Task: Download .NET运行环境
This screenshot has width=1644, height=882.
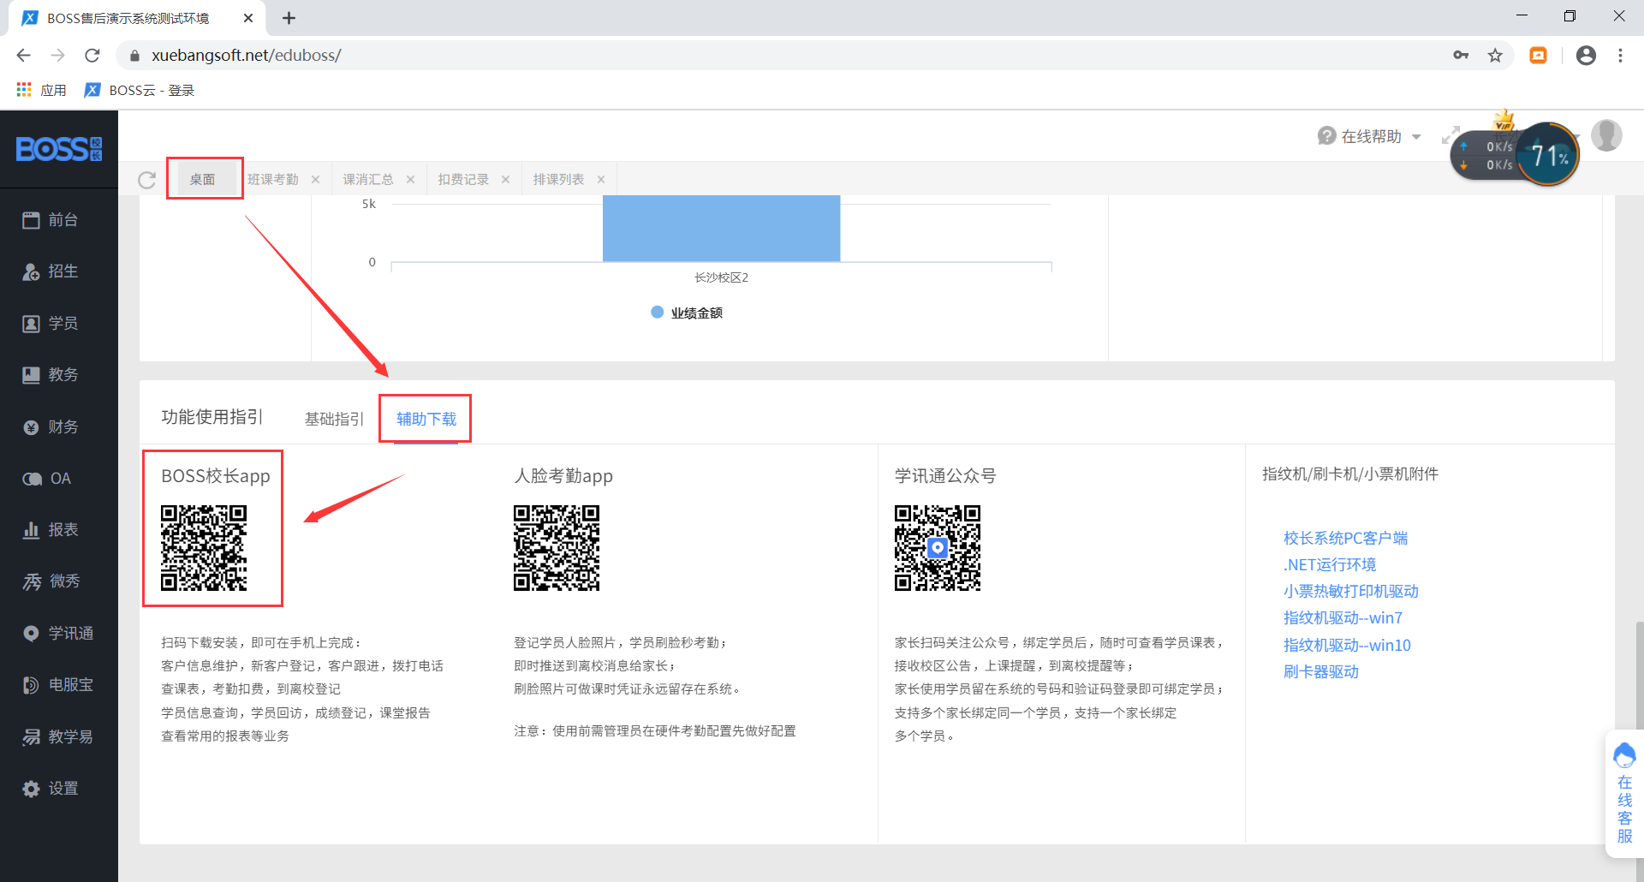Action: click(1330, 564)
